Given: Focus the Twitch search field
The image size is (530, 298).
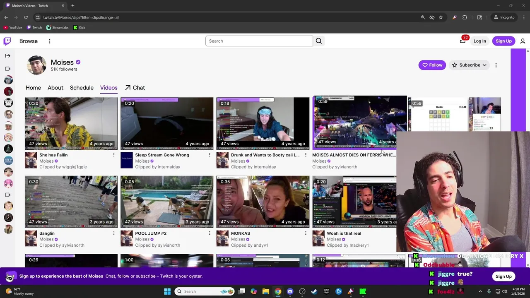Looking at the screenshot, I should [x=259, y=41].
